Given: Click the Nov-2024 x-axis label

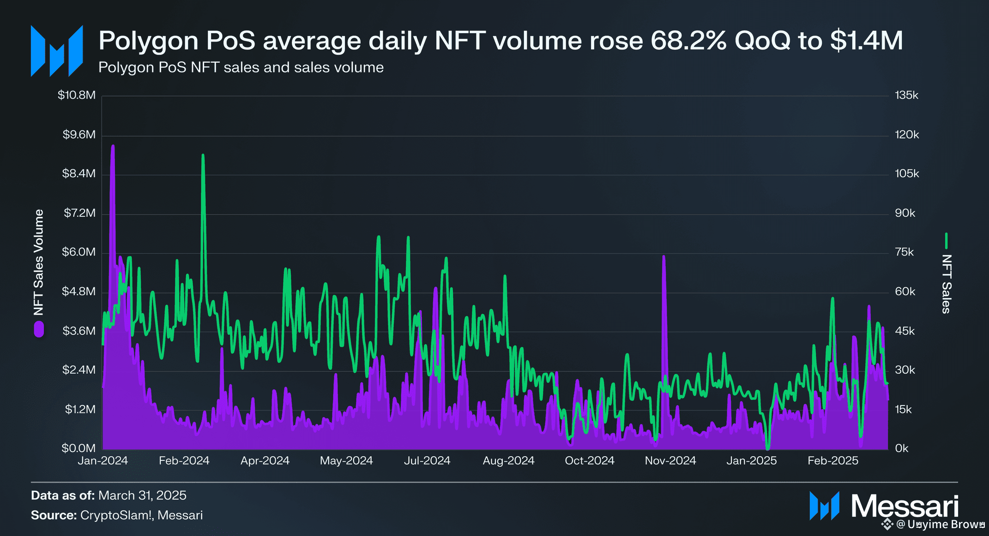Looking at the screenshot, I should [x=670, y=460].
